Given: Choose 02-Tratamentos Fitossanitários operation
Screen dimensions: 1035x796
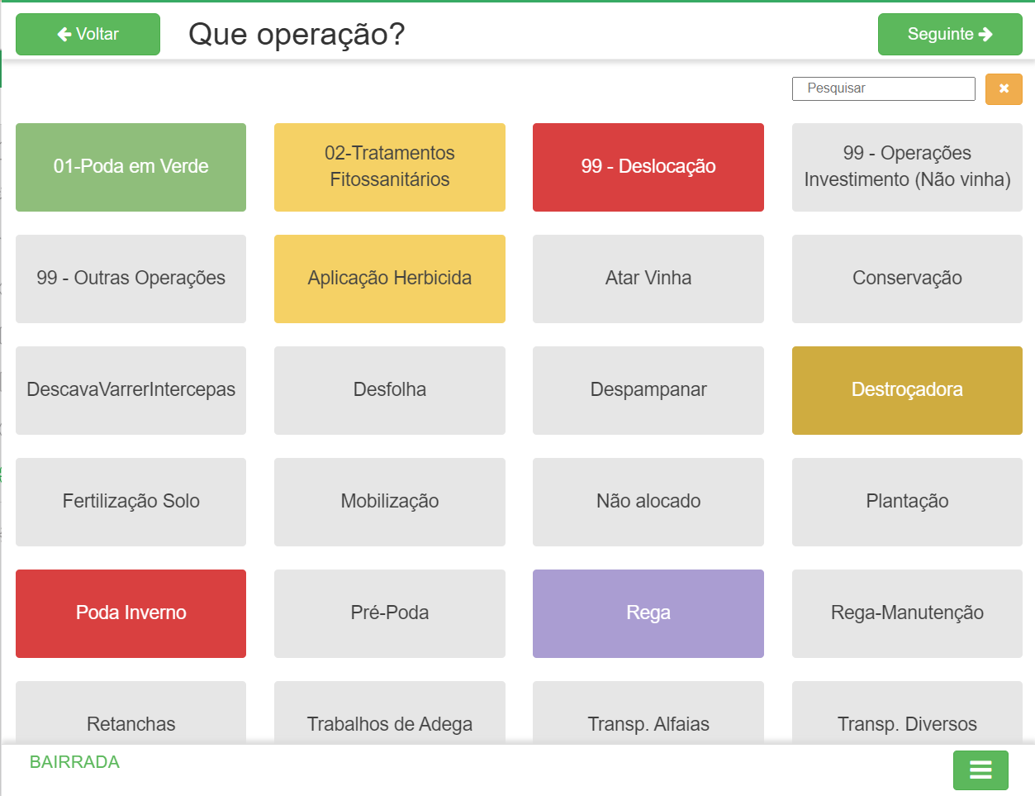Looking at the screenshot, I should pyautogui.click(x=389, y=167).
